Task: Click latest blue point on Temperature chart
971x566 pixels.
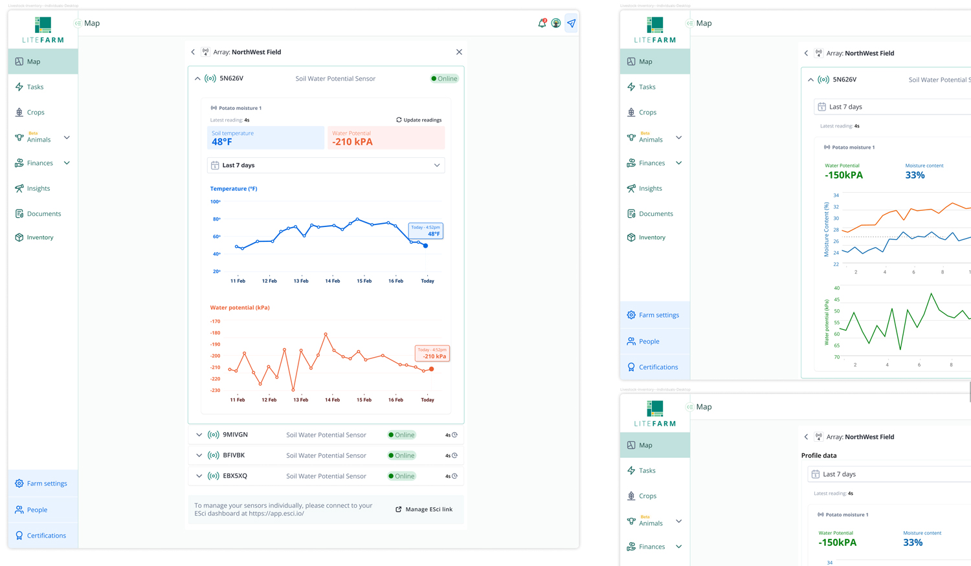Action: pyautogui.click(x=425, y=246)
